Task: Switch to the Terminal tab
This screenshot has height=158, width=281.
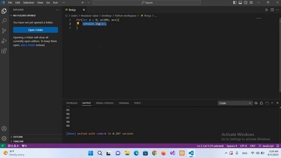Action: (124, 103)
